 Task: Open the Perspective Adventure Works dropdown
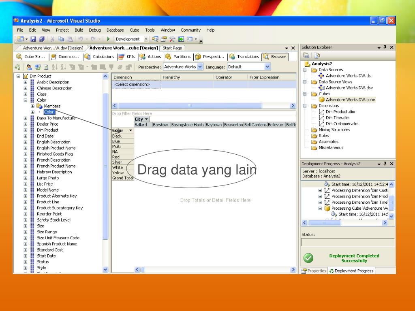click(x=200, y=67)
